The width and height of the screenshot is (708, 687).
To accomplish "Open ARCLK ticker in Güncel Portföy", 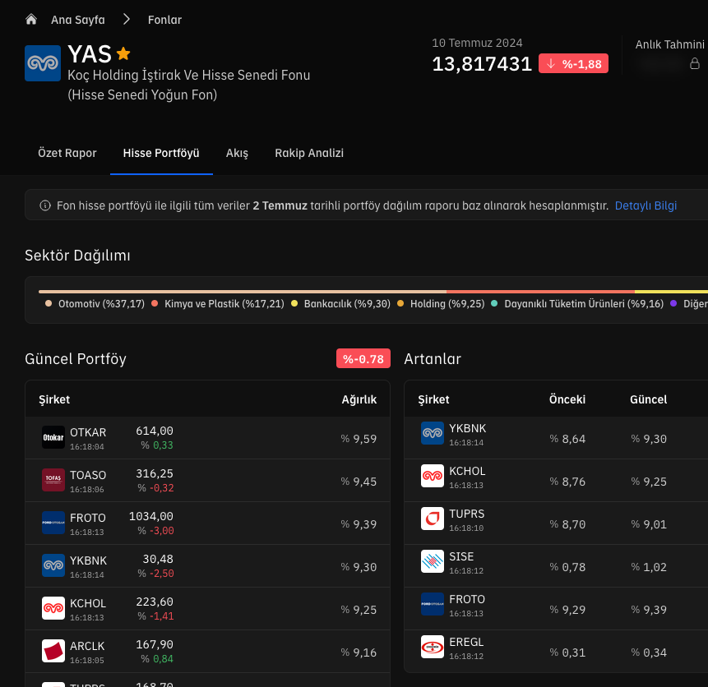I will 87,646.
